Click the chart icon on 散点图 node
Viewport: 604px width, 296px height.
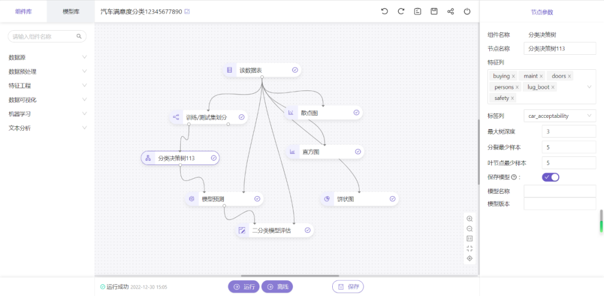click(291, 113)
